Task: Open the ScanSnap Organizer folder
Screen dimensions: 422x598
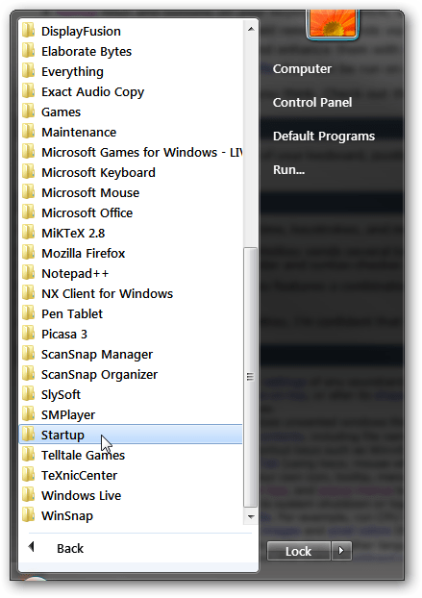Action: click(x=131, y=374)
